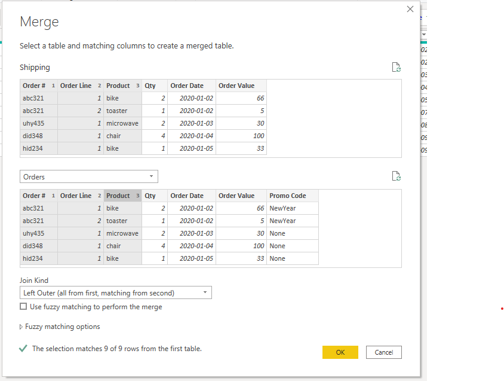The height and width of the screenshot is (381, 504).
Task: Click '2020-01-04' date in Shipping table
Action: point(192,136)
